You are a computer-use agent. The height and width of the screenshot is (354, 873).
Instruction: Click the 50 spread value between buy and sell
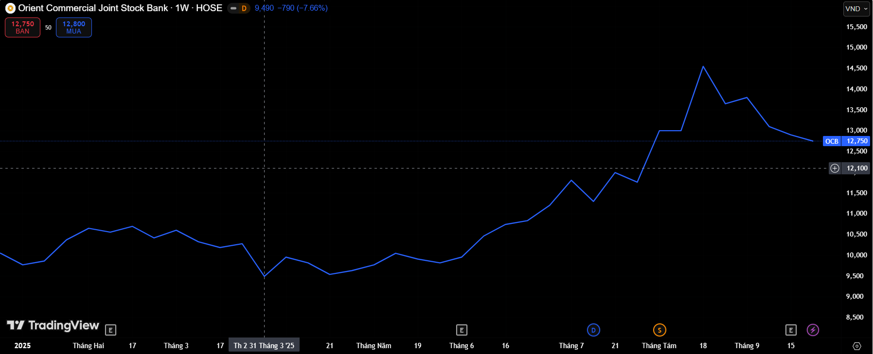(x=48, y=28)
